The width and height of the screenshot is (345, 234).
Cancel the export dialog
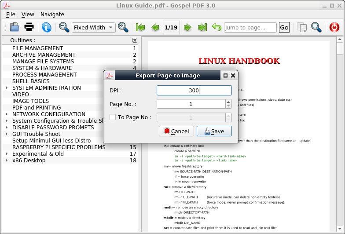tap(176, 131)
